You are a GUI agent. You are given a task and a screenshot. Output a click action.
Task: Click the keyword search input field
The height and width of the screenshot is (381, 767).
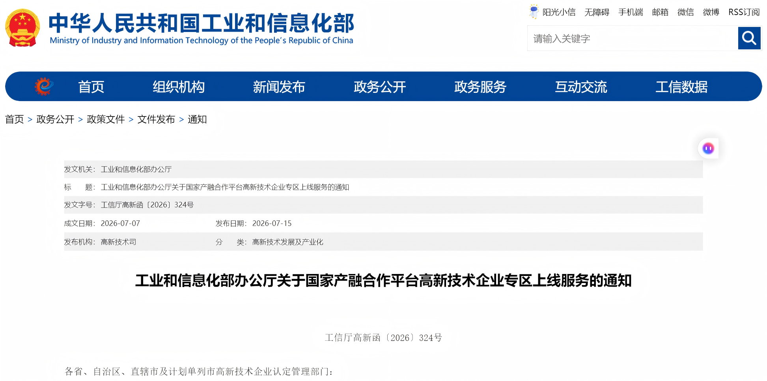click(633, 38)
